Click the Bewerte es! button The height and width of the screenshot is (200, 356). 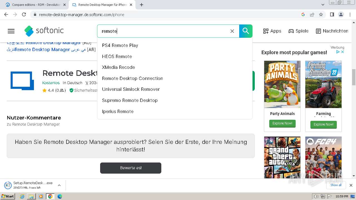tap(131, 168)
